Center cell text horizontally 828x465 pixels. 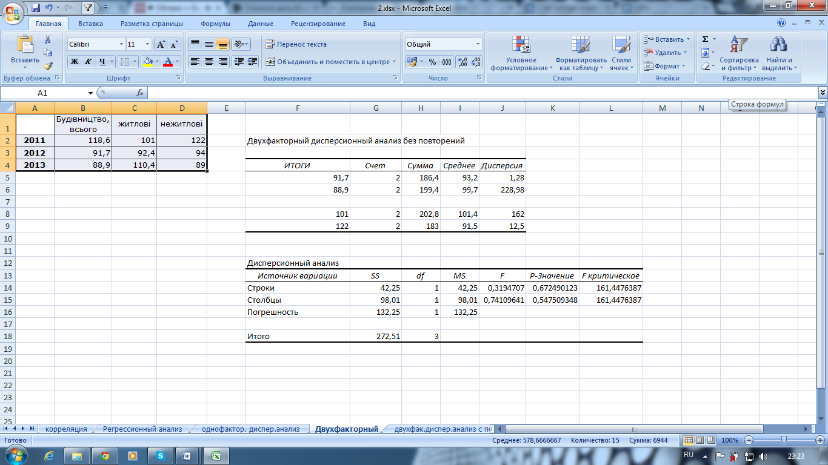pyautogui.click(x=209, y=62)
